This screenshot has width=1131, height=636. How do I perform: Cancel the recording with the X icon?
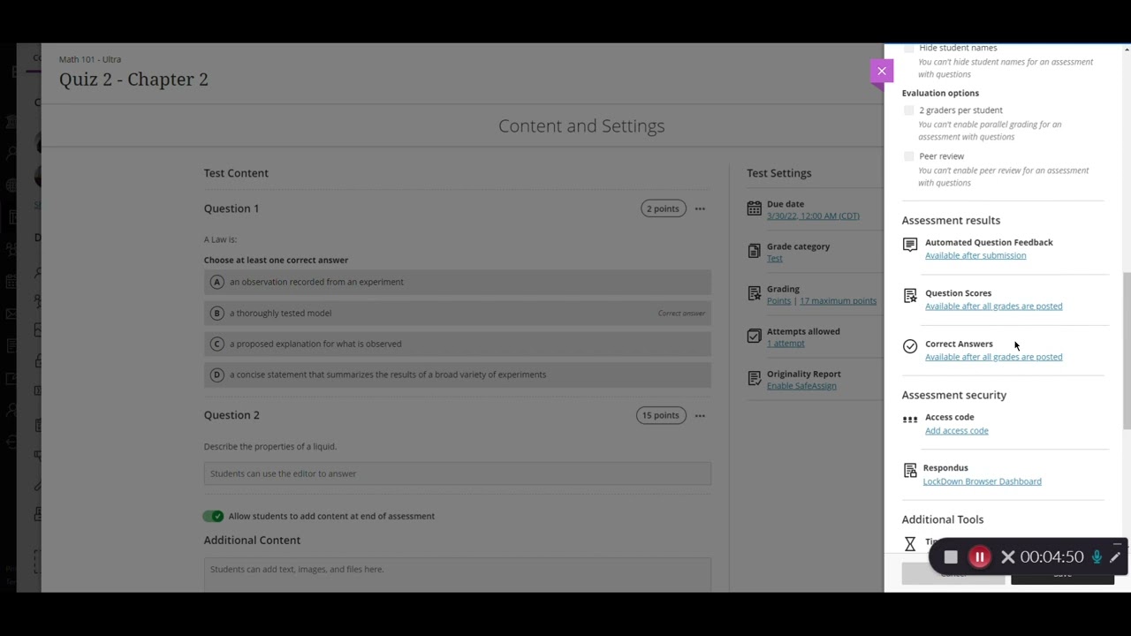coord(1008,556)
